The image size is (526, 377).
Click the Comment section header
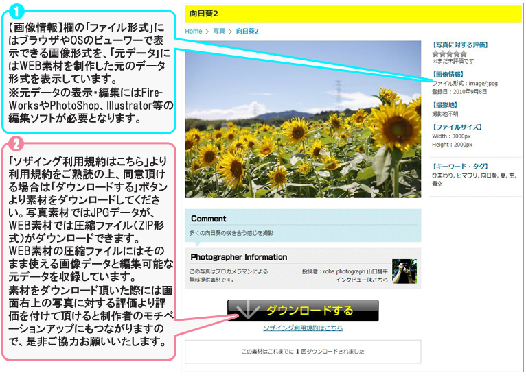(209, 219)
